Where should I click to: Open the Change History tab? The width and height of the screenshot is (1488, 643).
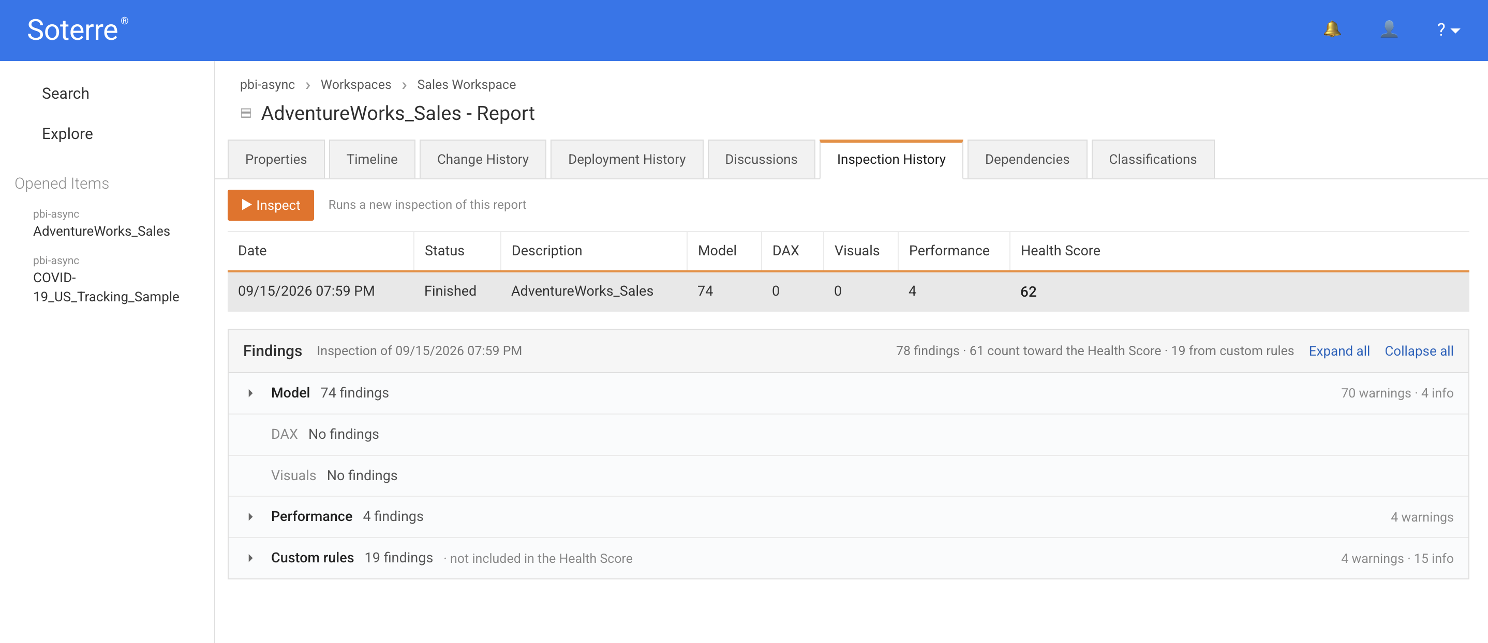click(x=483, y=159)
